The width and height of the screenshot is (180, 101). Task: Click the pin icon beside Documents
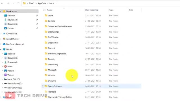pos(37,24)
